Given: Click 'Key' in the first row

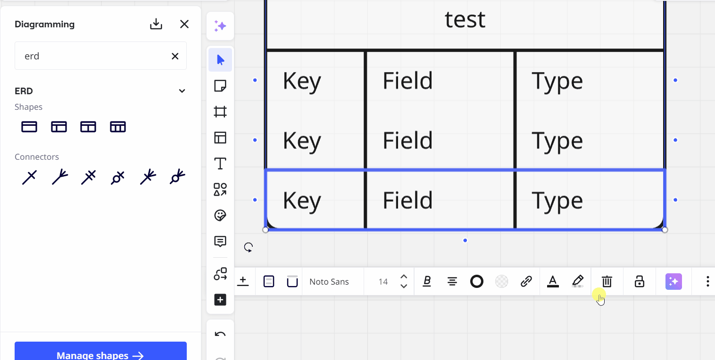Looking at the screenshot, I should coord(302,81).
